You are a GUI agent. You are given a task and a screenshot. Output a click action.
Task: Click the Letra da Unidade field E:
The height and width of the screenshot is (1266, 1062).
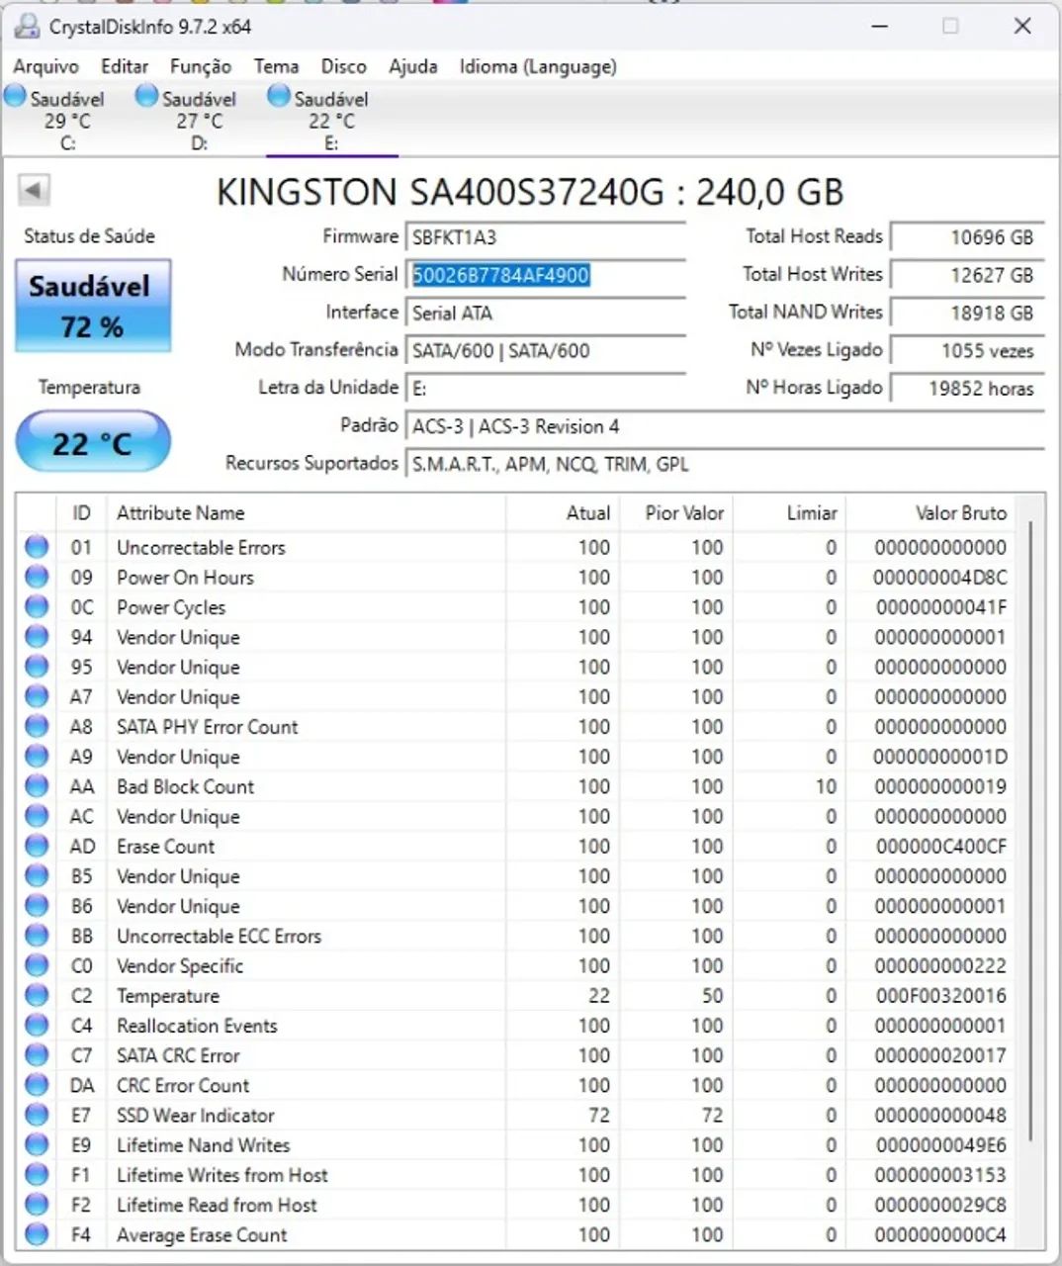(x=546, y=389)
